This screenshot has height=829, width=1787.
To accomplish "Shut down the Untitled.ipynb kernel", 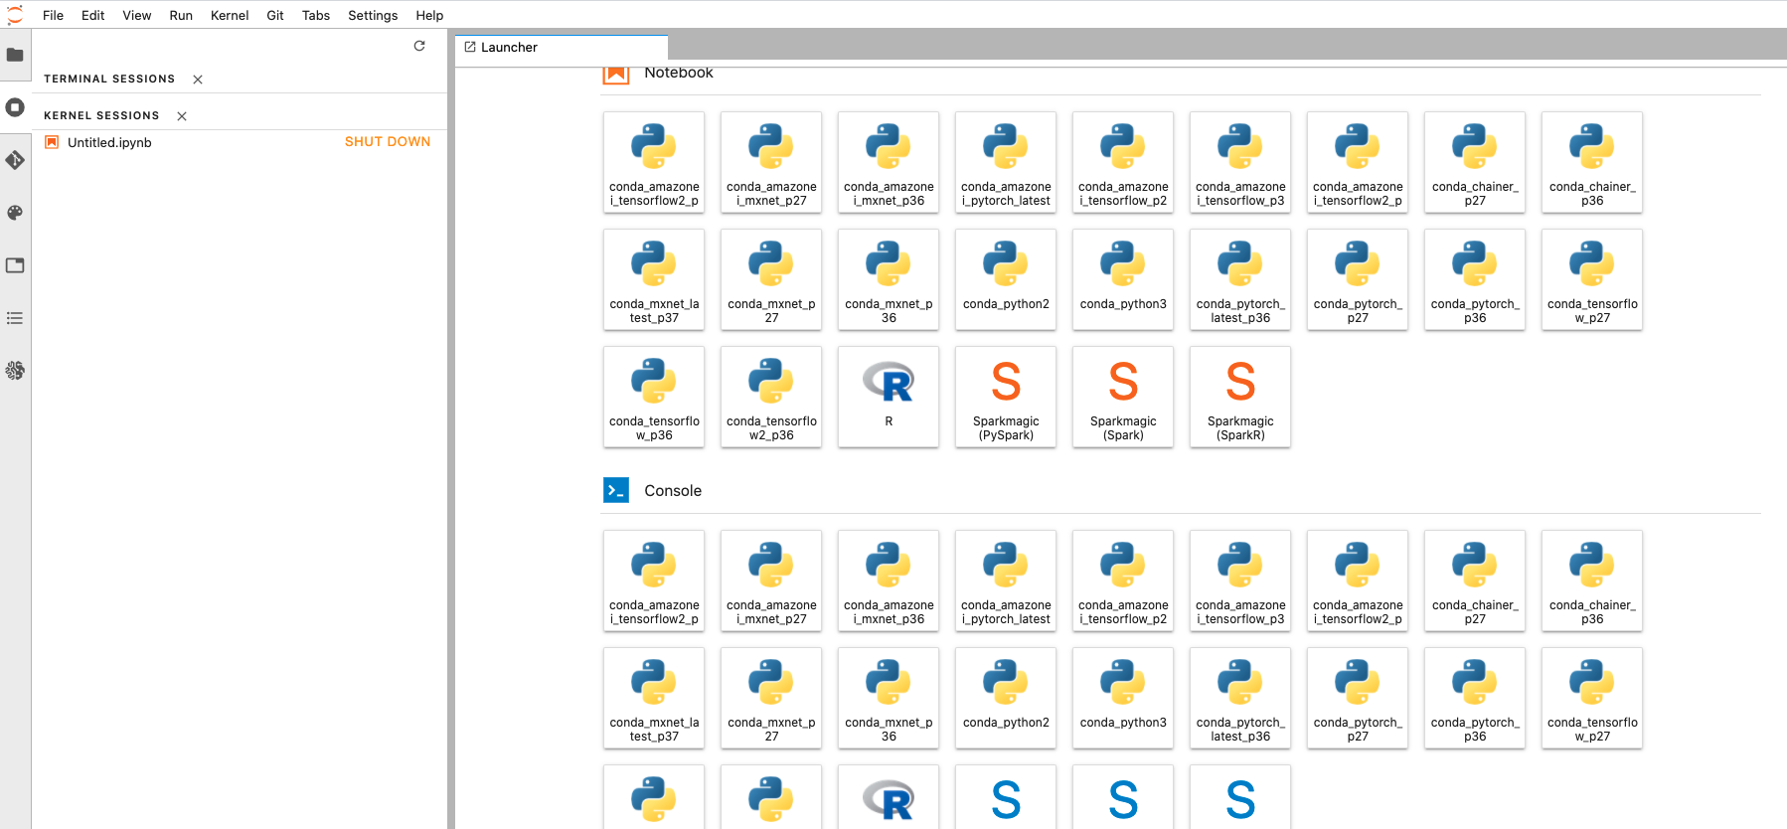I will coord(388,142).
